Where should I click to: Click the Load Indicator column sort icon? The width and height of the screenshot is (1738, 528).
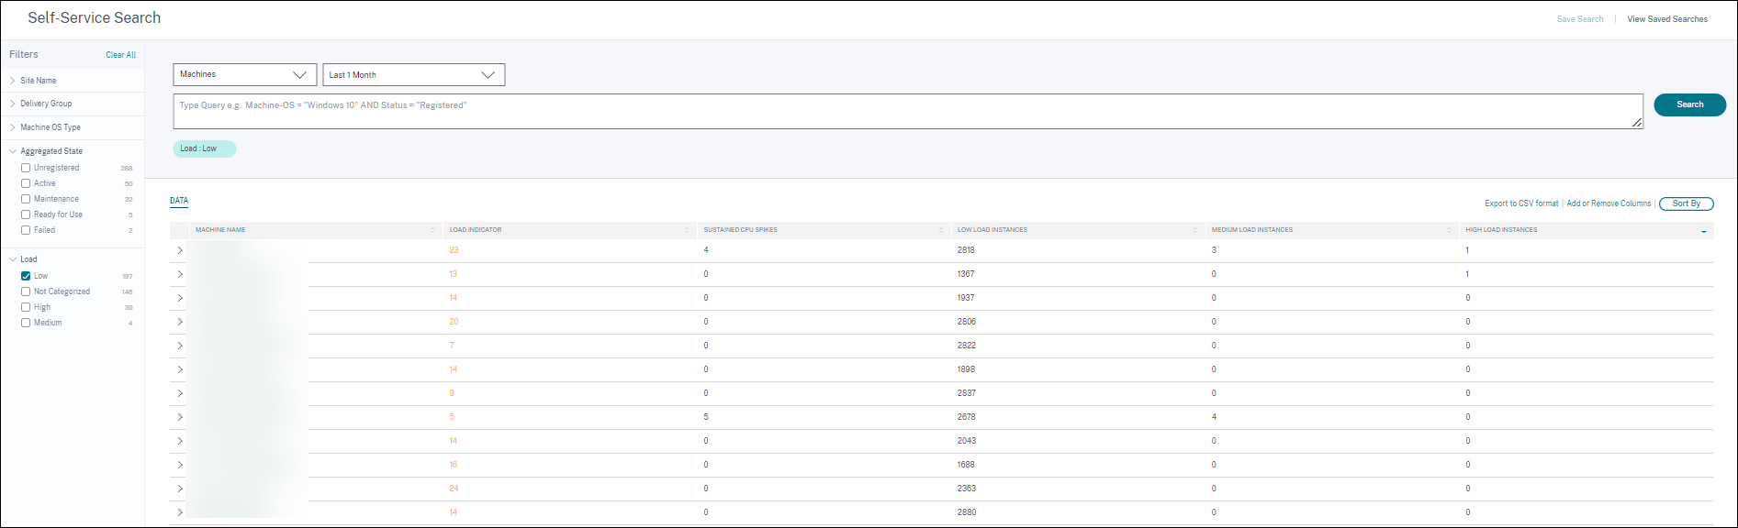(x=687, y=230)
